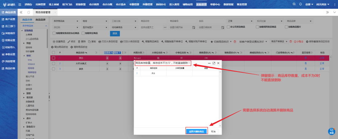The height and width of the screenshot is (139, 338).
Task: Switch to the 商品品牌 tab
Action: pos(40,20)
